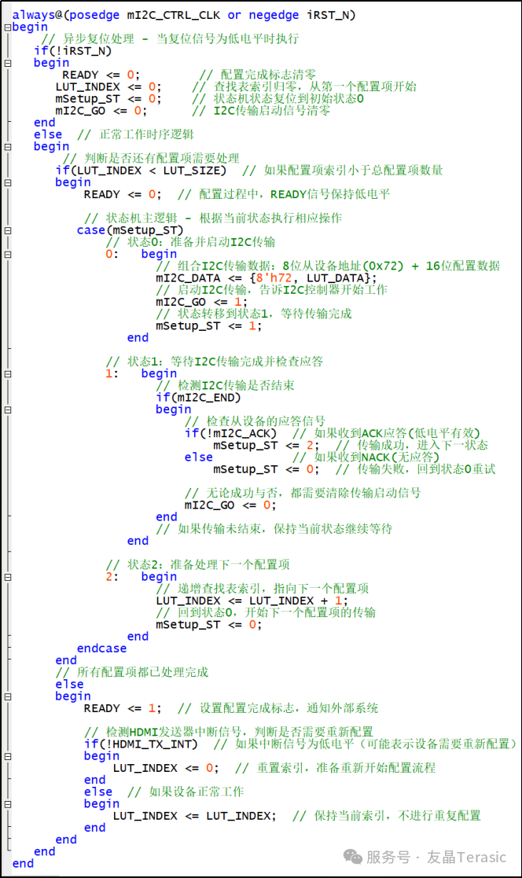Viewport: 522px width, 878px height.
Task: Click the mSetup_ST <= 0 状态机状态复位 line
Action: (209, 98)
